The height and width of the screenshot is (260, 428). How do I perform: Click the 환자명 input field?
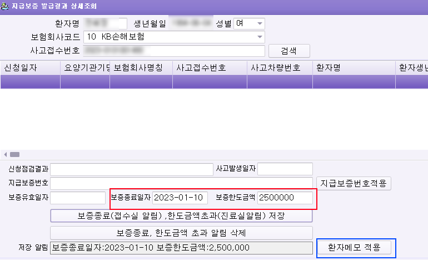pos(106,23)
